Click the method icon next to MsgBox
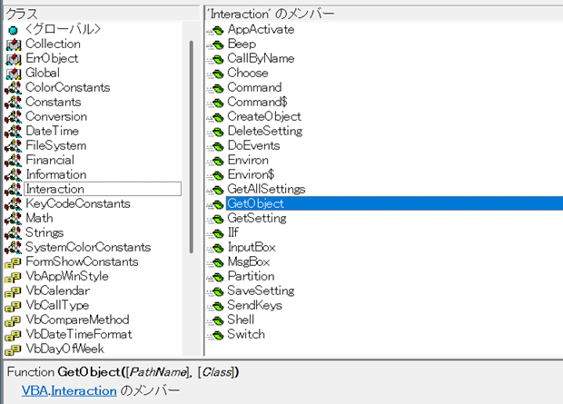Image resolution: width=563 pixels, height=404 pixels. click(215, 262)
